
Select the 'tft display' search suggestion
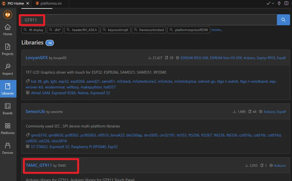[33, 30]
